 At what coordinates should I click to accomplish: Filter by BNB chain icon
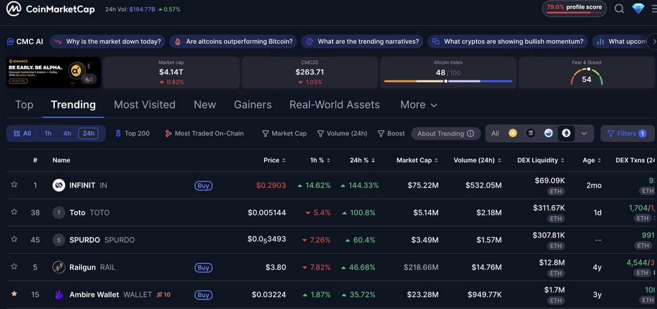point(512,133)
